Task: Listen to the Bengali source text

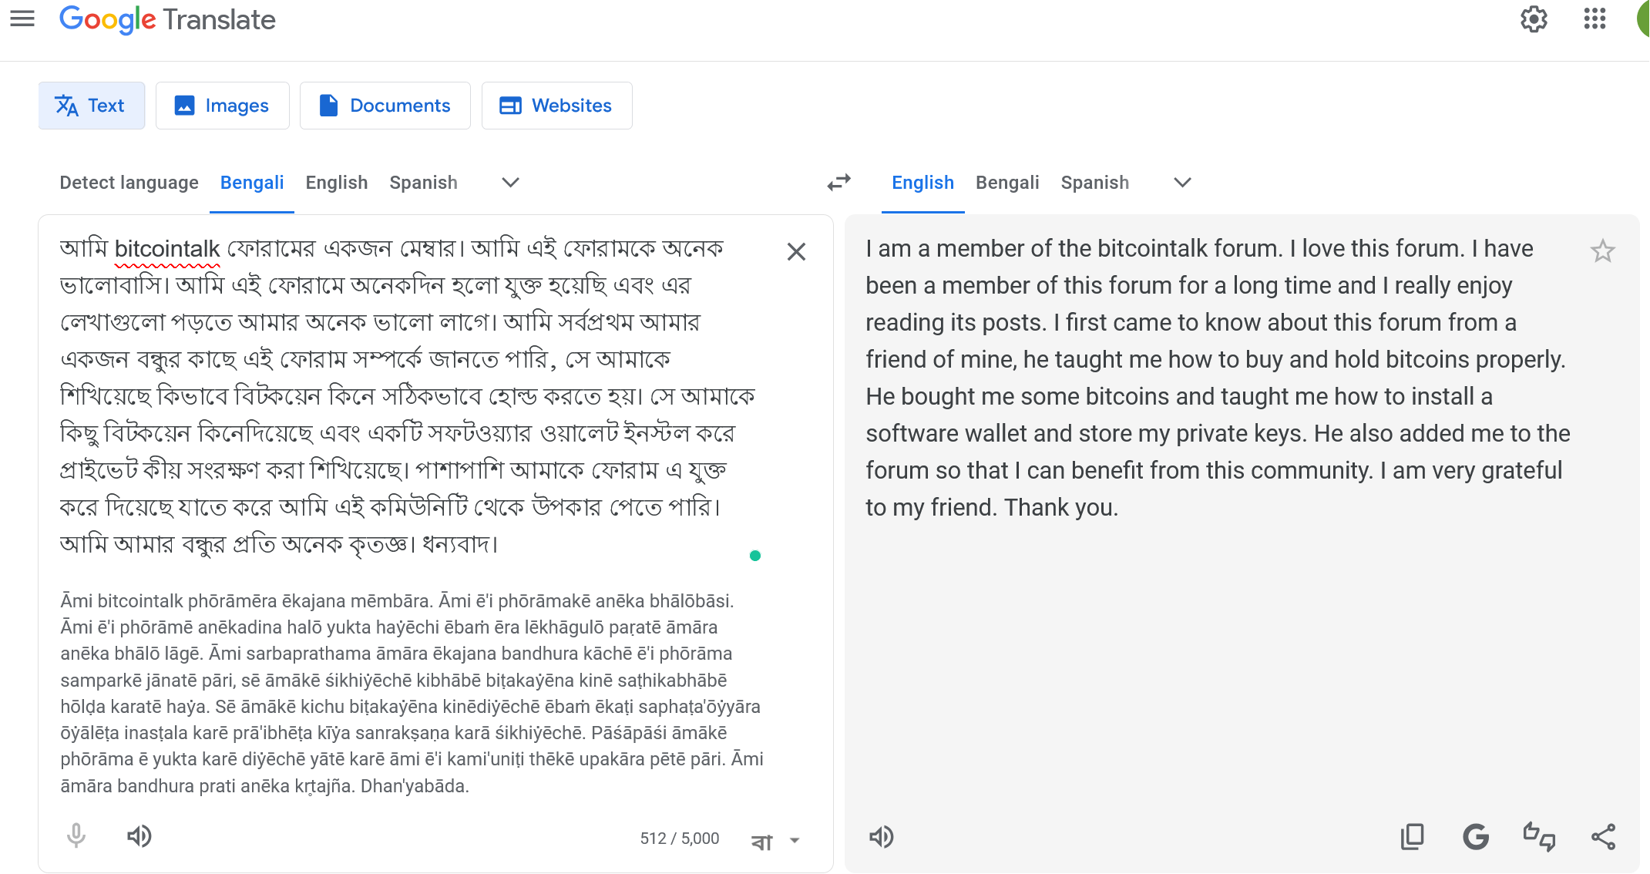Action: [x=139, y=836]
